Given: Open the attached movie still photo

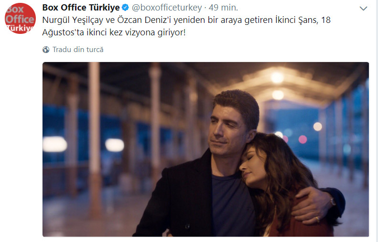Looking at the screenshot, I should [x=205, y=149].
